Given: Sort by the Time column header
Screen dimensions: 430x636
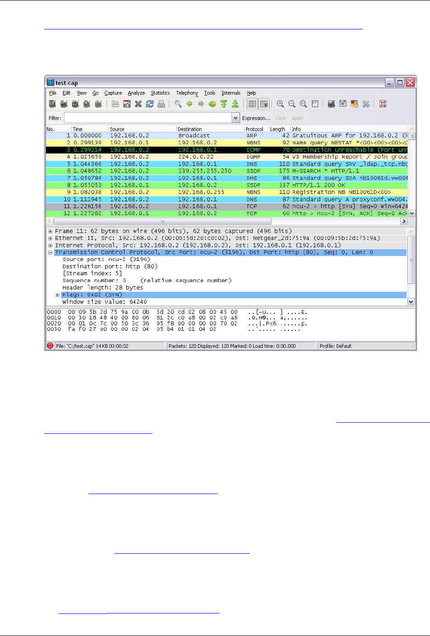Looking at the screenshot, I should click(x=90, y=129).
